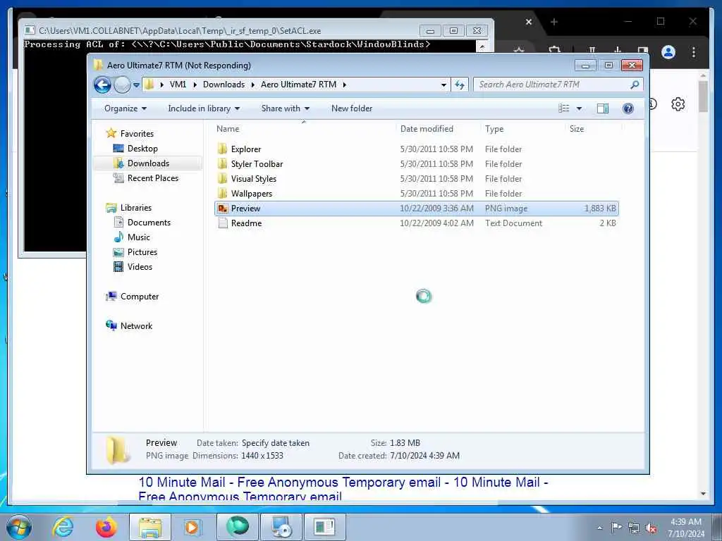The height and width of the screenshot is (541, 722).
Task: Click the gear settings icon in Chrome page
Action: [x=678, y=104]
